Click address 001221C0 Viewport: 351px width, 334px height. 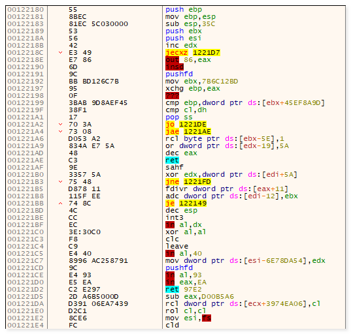click(x=25, y=232)
